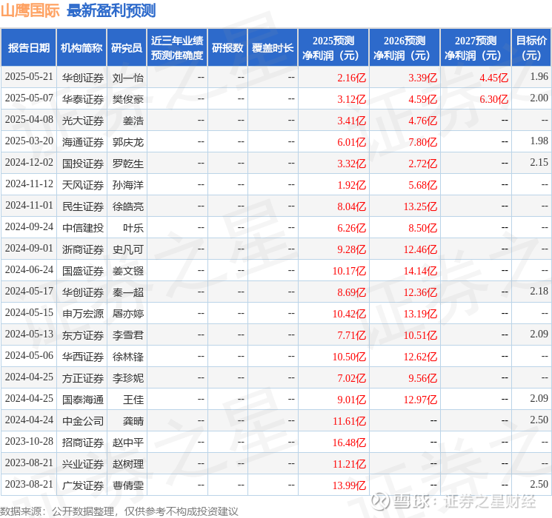The width and height of the screenshot is (552, 518).
Task: Click analyst name 秦一超
Action: [x=127, y=292]
